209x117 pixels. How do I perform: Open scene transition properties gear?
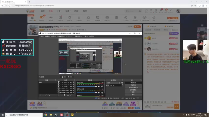pos(122,83)
